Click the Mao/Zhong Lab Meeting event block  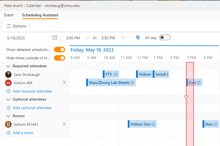pos(111,83)
